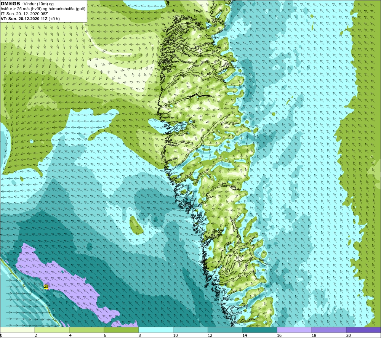Click the 6–8 m/s olive green swatch

click(121, 330)
